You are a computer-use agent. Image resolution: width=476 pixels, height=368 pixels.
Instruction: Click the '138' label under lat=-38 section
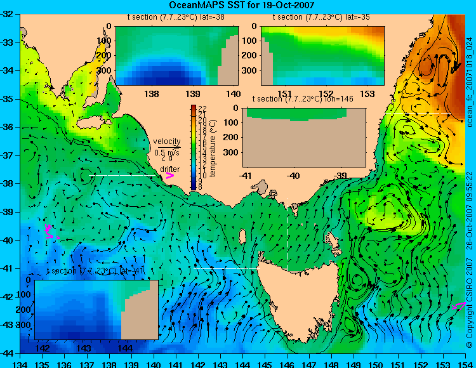tap(152, 94)
